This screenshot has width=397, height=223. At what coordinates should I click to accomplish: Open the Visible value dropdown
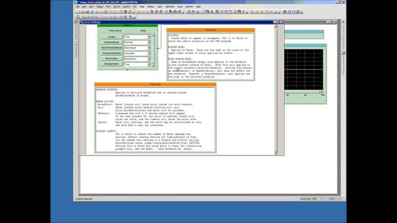[149, 37]
